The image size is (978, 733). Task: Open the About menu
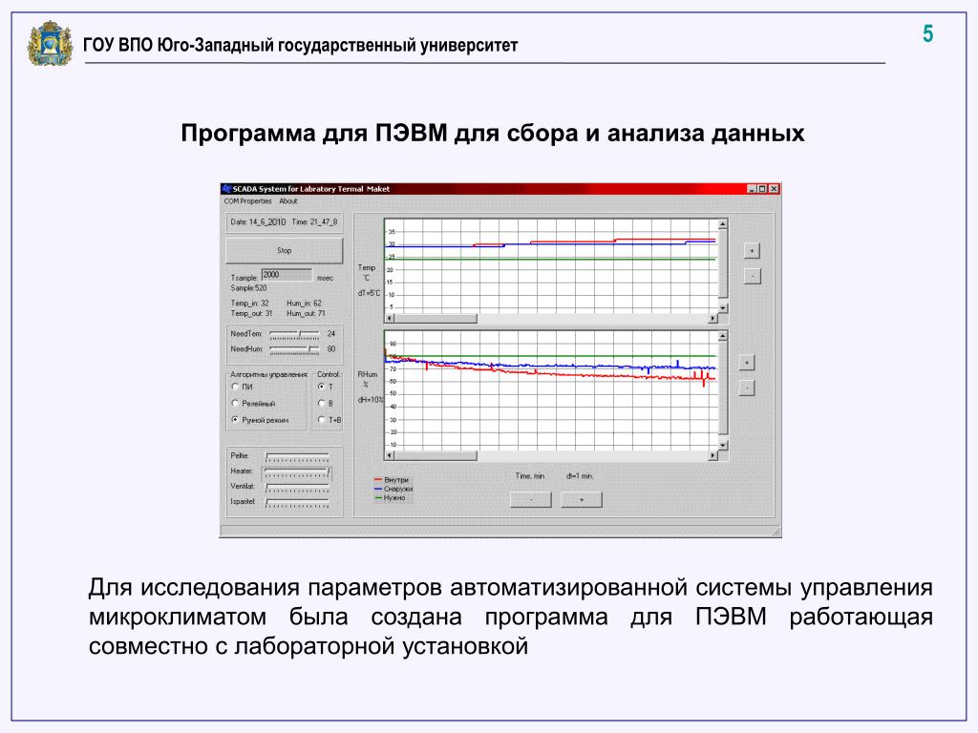288,201
